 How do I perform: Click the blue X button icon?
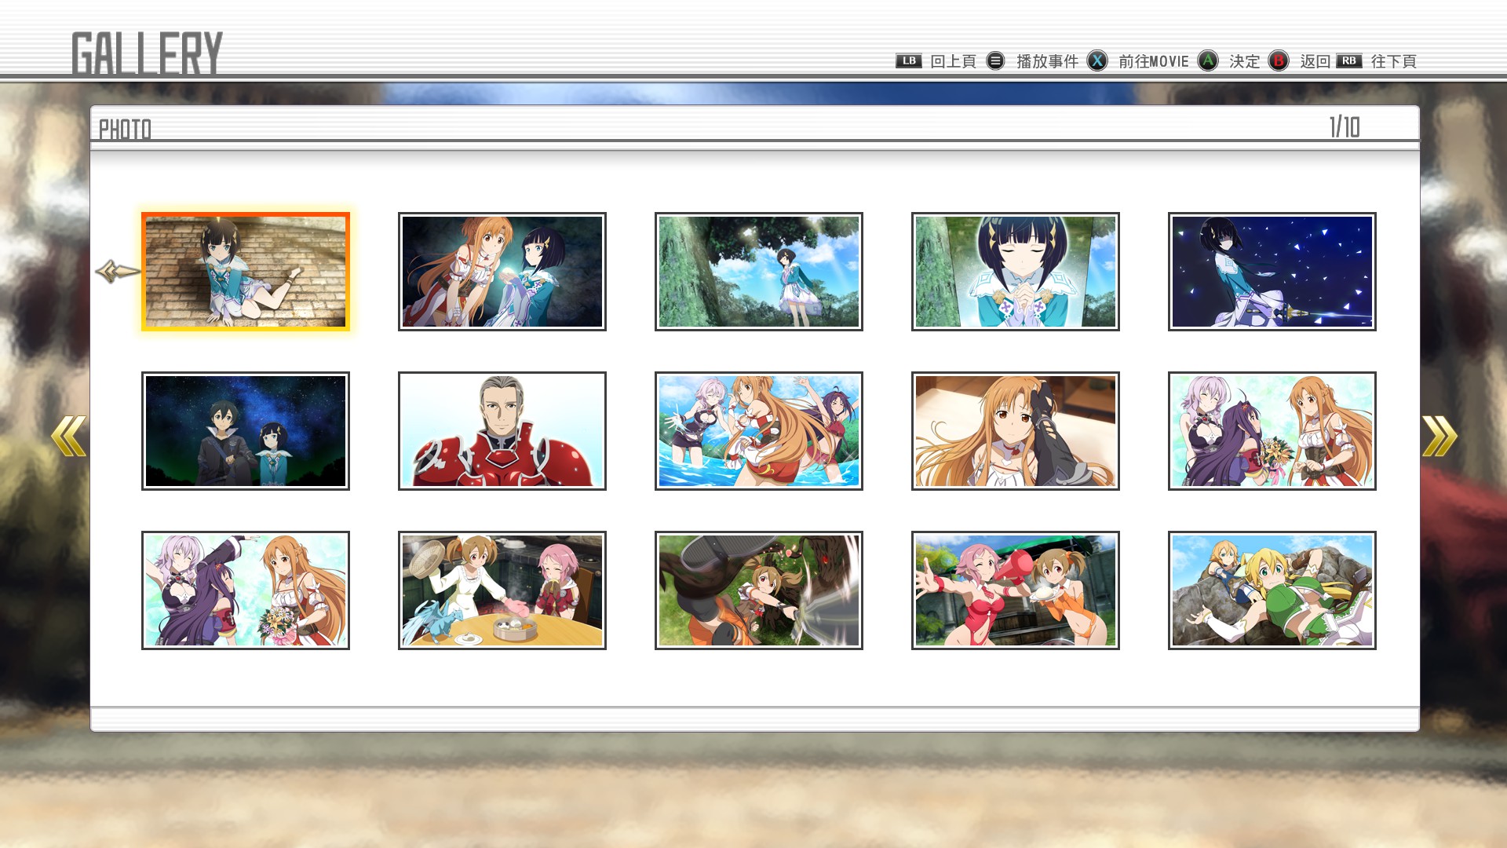1097,61
